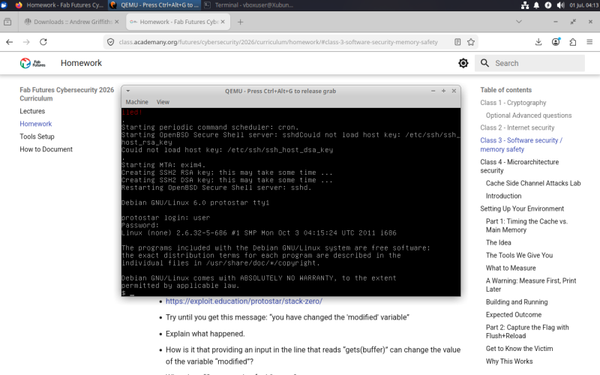
Task: Toggle the site light/dark theme icon
Action: (x=463, y=63)
